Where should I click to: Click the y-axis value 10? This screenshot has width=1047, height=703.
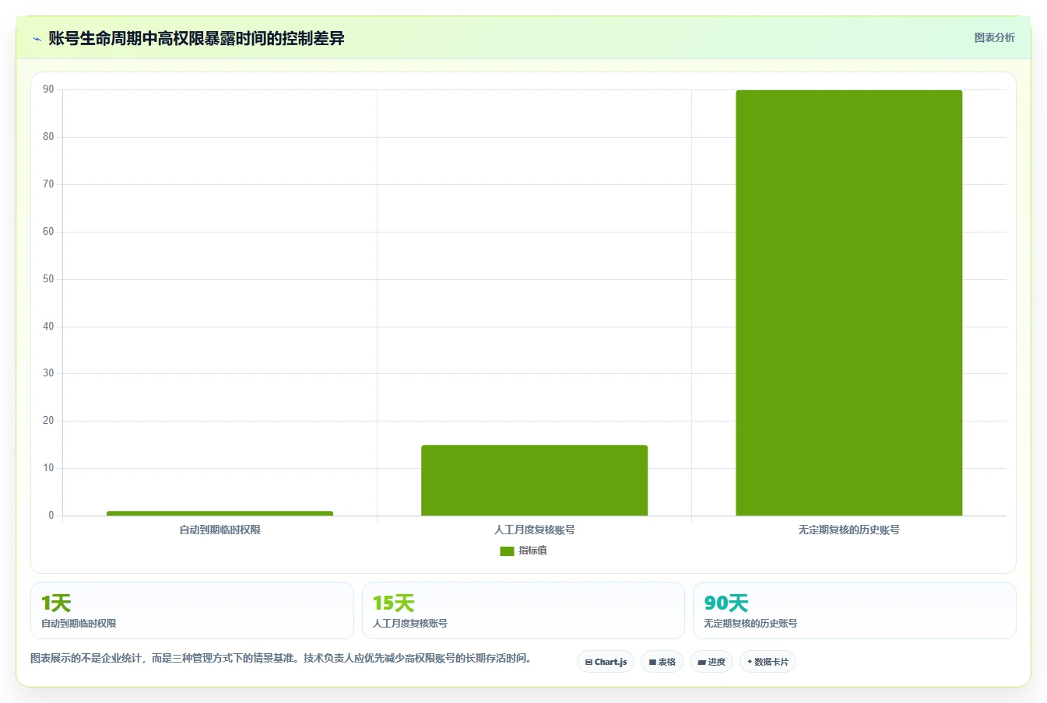pos(48,468)
